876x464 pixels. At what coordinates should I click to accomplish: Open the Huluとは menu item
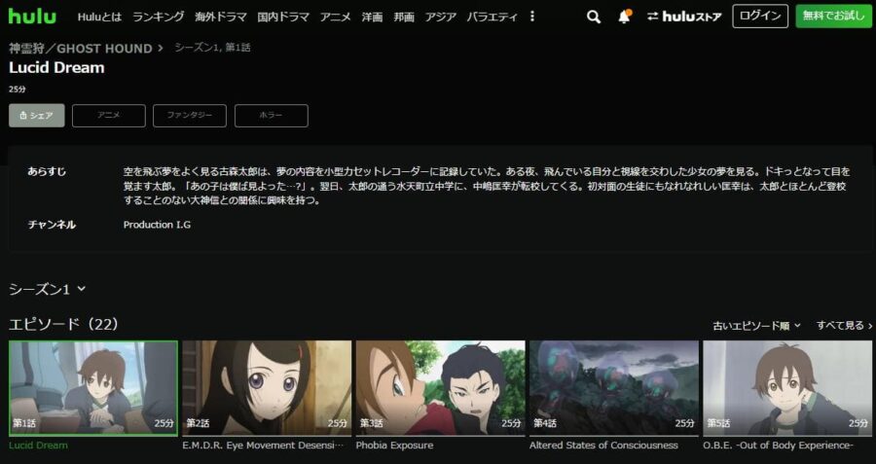point(99,17)
